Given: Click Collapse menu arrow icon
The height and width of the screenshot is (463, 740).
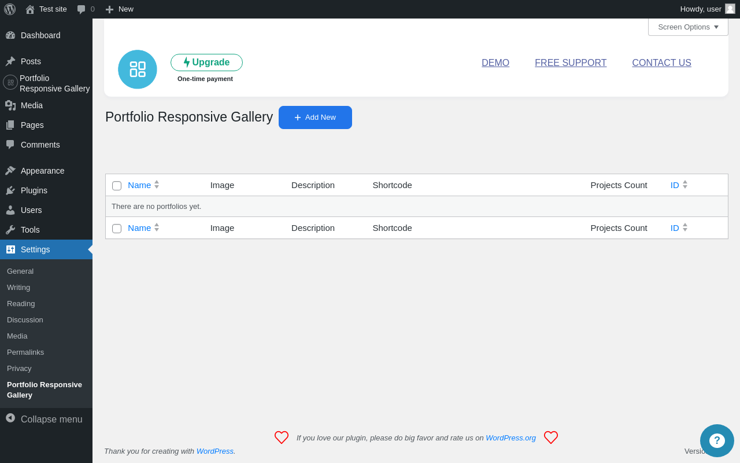Looking at the screenshot, I should 10,418.
